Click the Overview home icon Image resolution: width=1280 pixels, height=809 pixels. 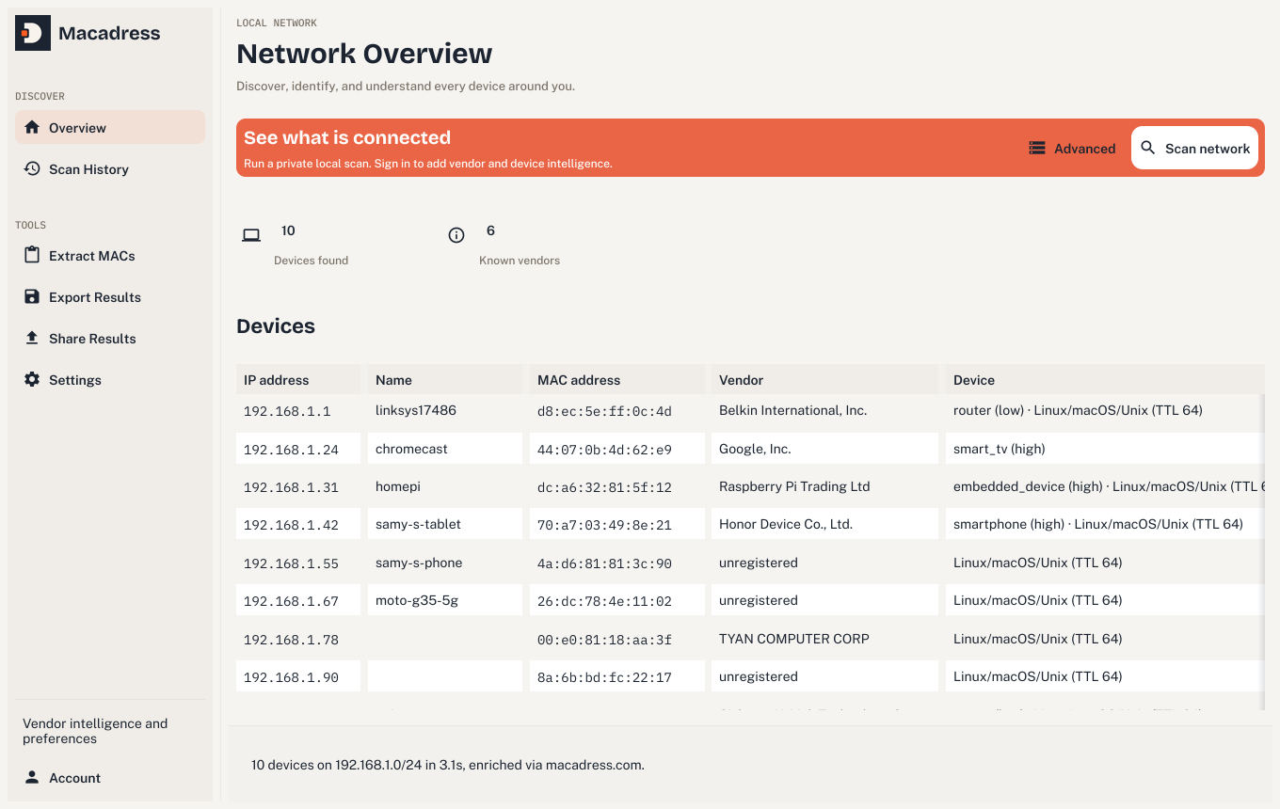32,128
